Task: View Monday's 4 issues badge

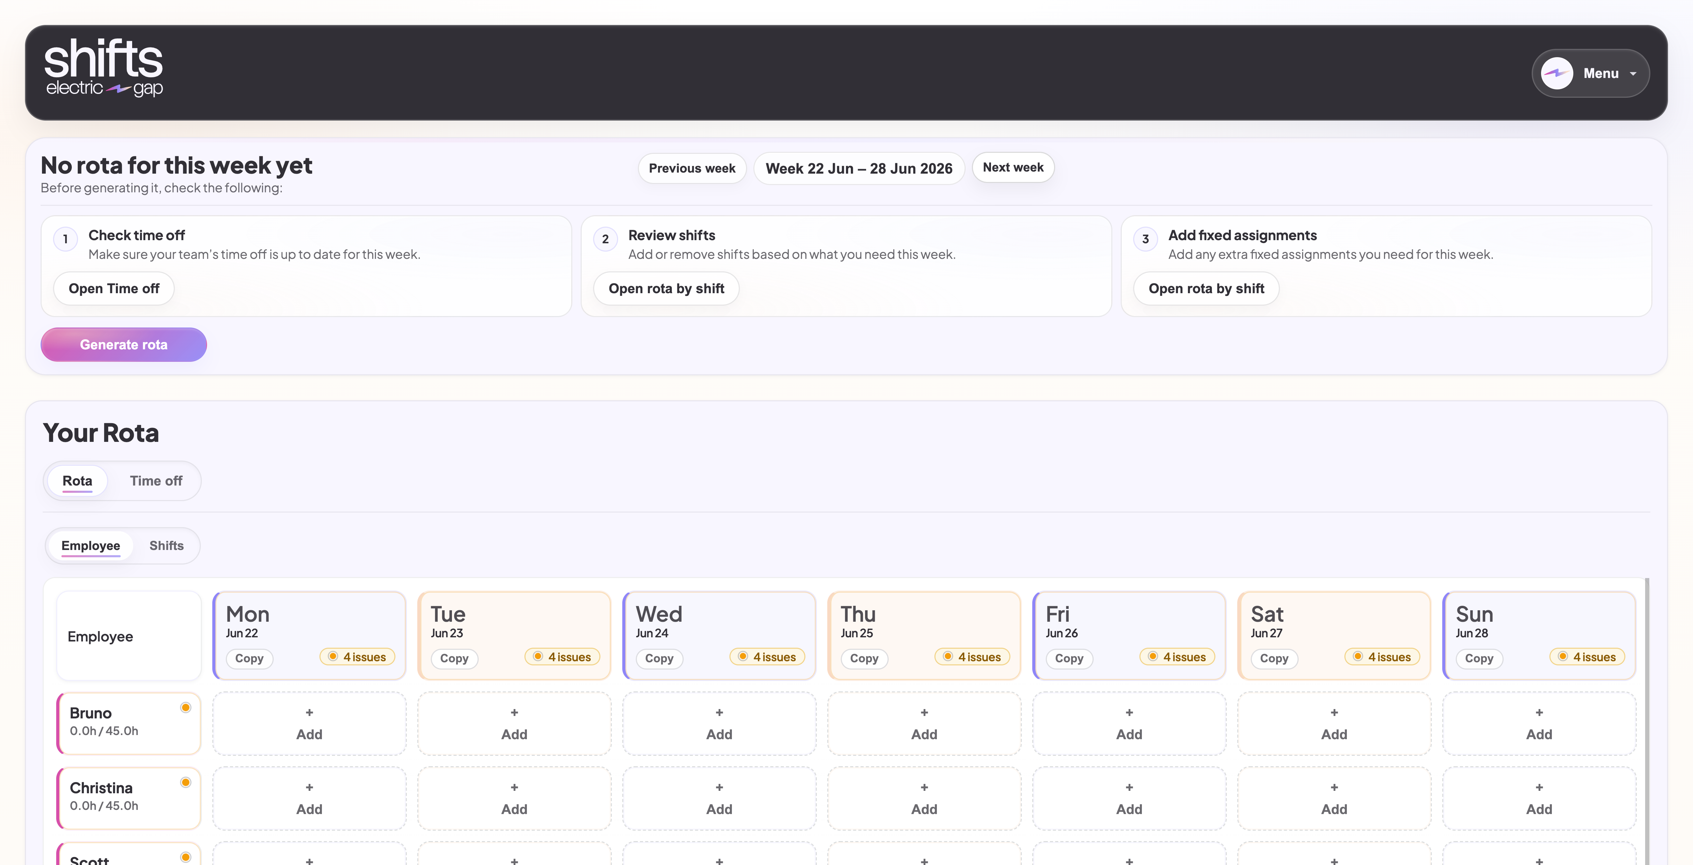Action: pos(358,657)
